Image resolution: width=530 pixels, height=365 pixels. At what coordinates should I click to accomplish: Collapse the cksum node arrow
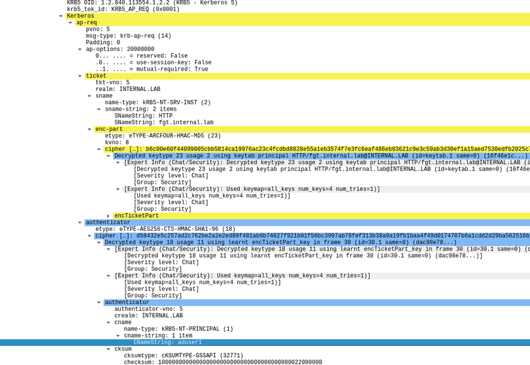click(x=108, y=349)
